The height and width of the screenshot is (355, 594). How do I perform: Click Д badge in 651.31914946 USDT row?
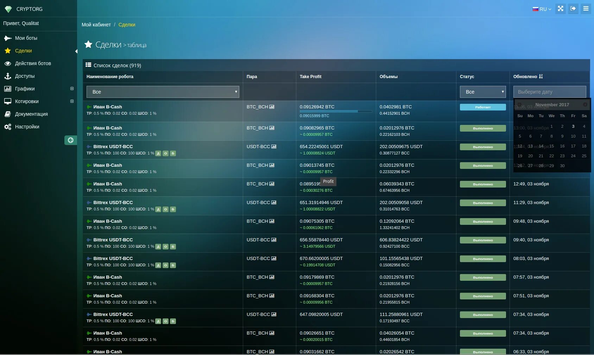tap(158, 209)
